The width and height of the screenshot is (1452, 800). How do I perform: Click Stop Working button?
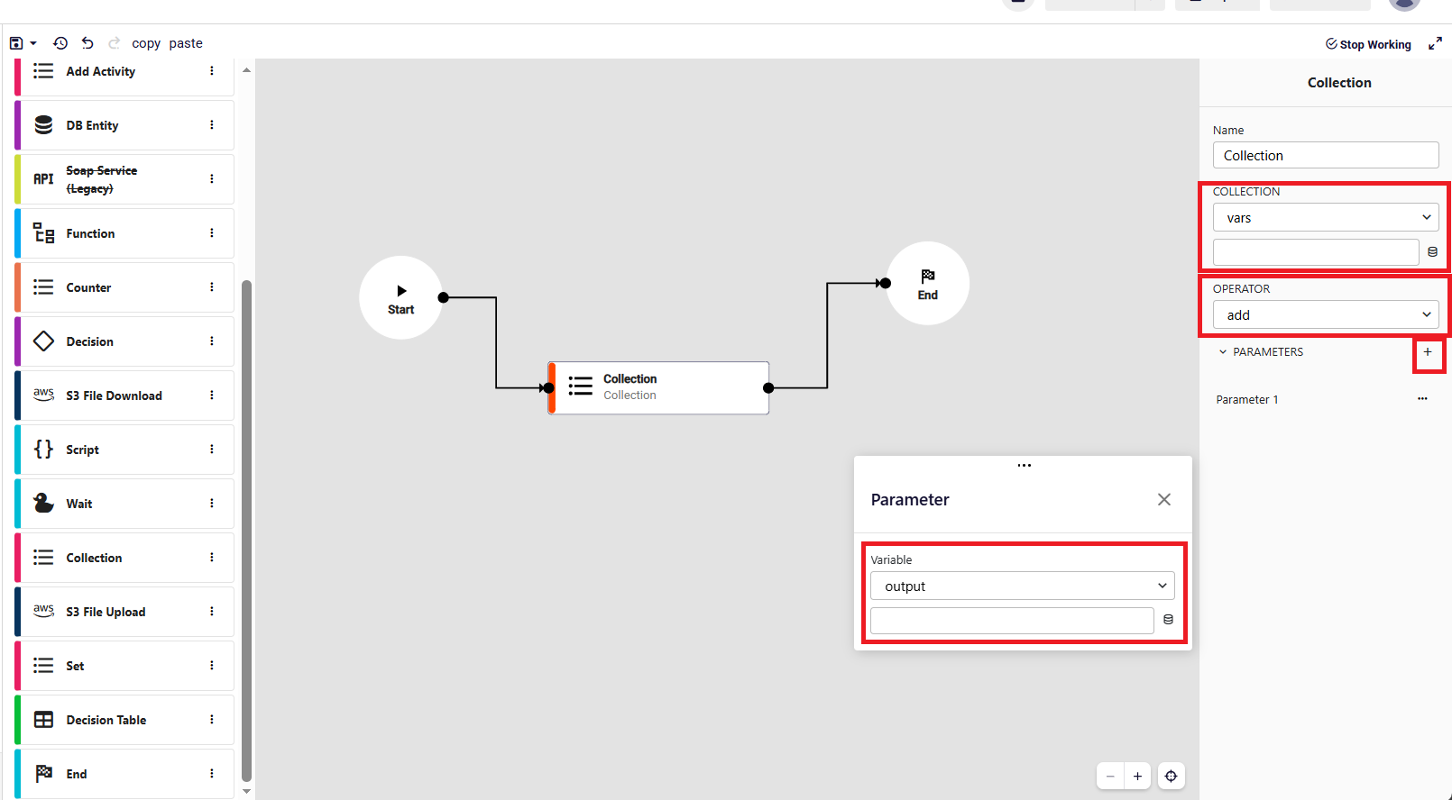(x=1368, y=44)
